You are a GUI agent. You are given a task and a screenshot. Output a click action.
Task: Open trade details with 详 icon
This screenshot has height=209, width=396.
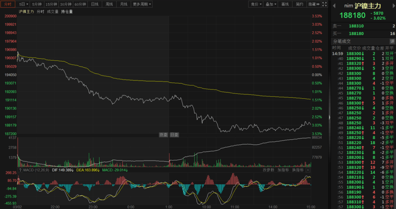pyautogui.click(x=392, y=41)
